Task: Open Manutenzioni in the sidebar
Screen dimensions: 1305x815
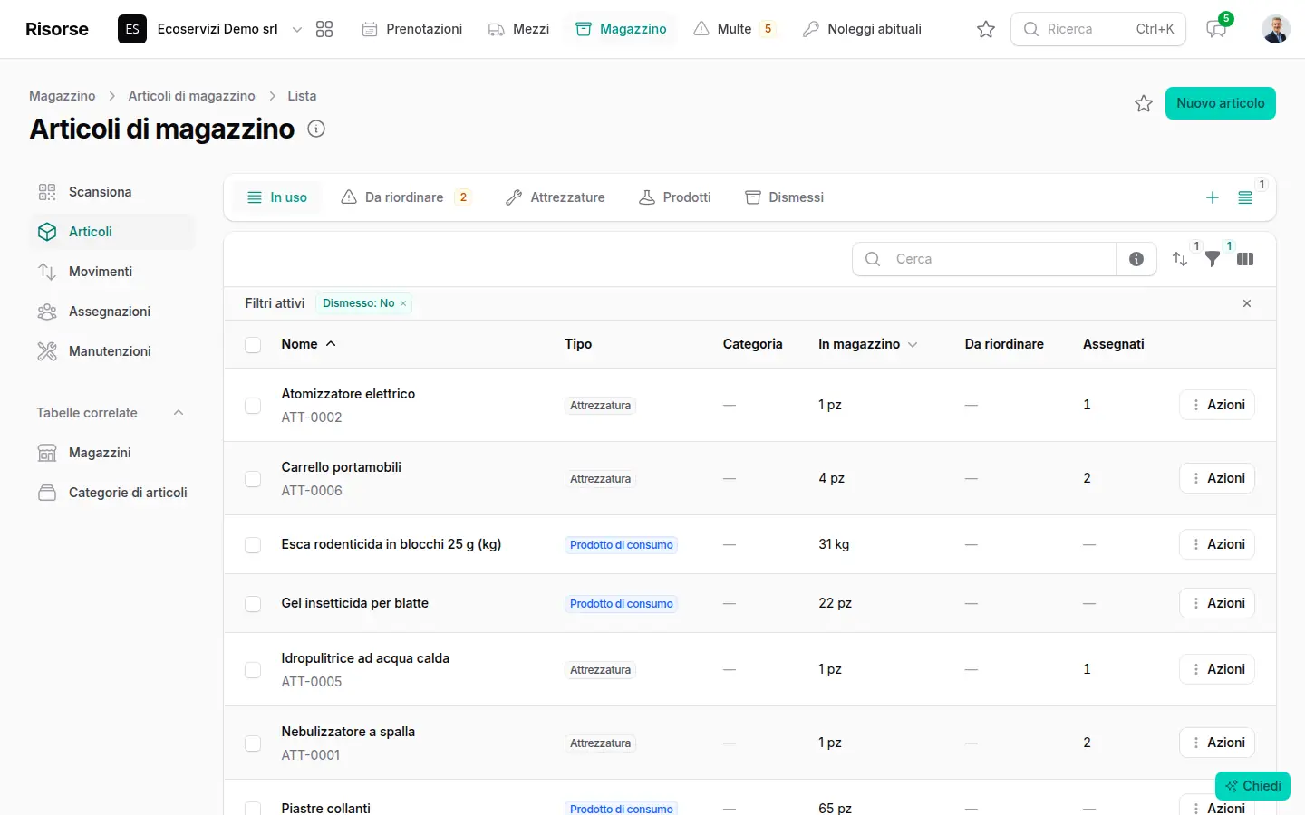Action: (112, 351)
